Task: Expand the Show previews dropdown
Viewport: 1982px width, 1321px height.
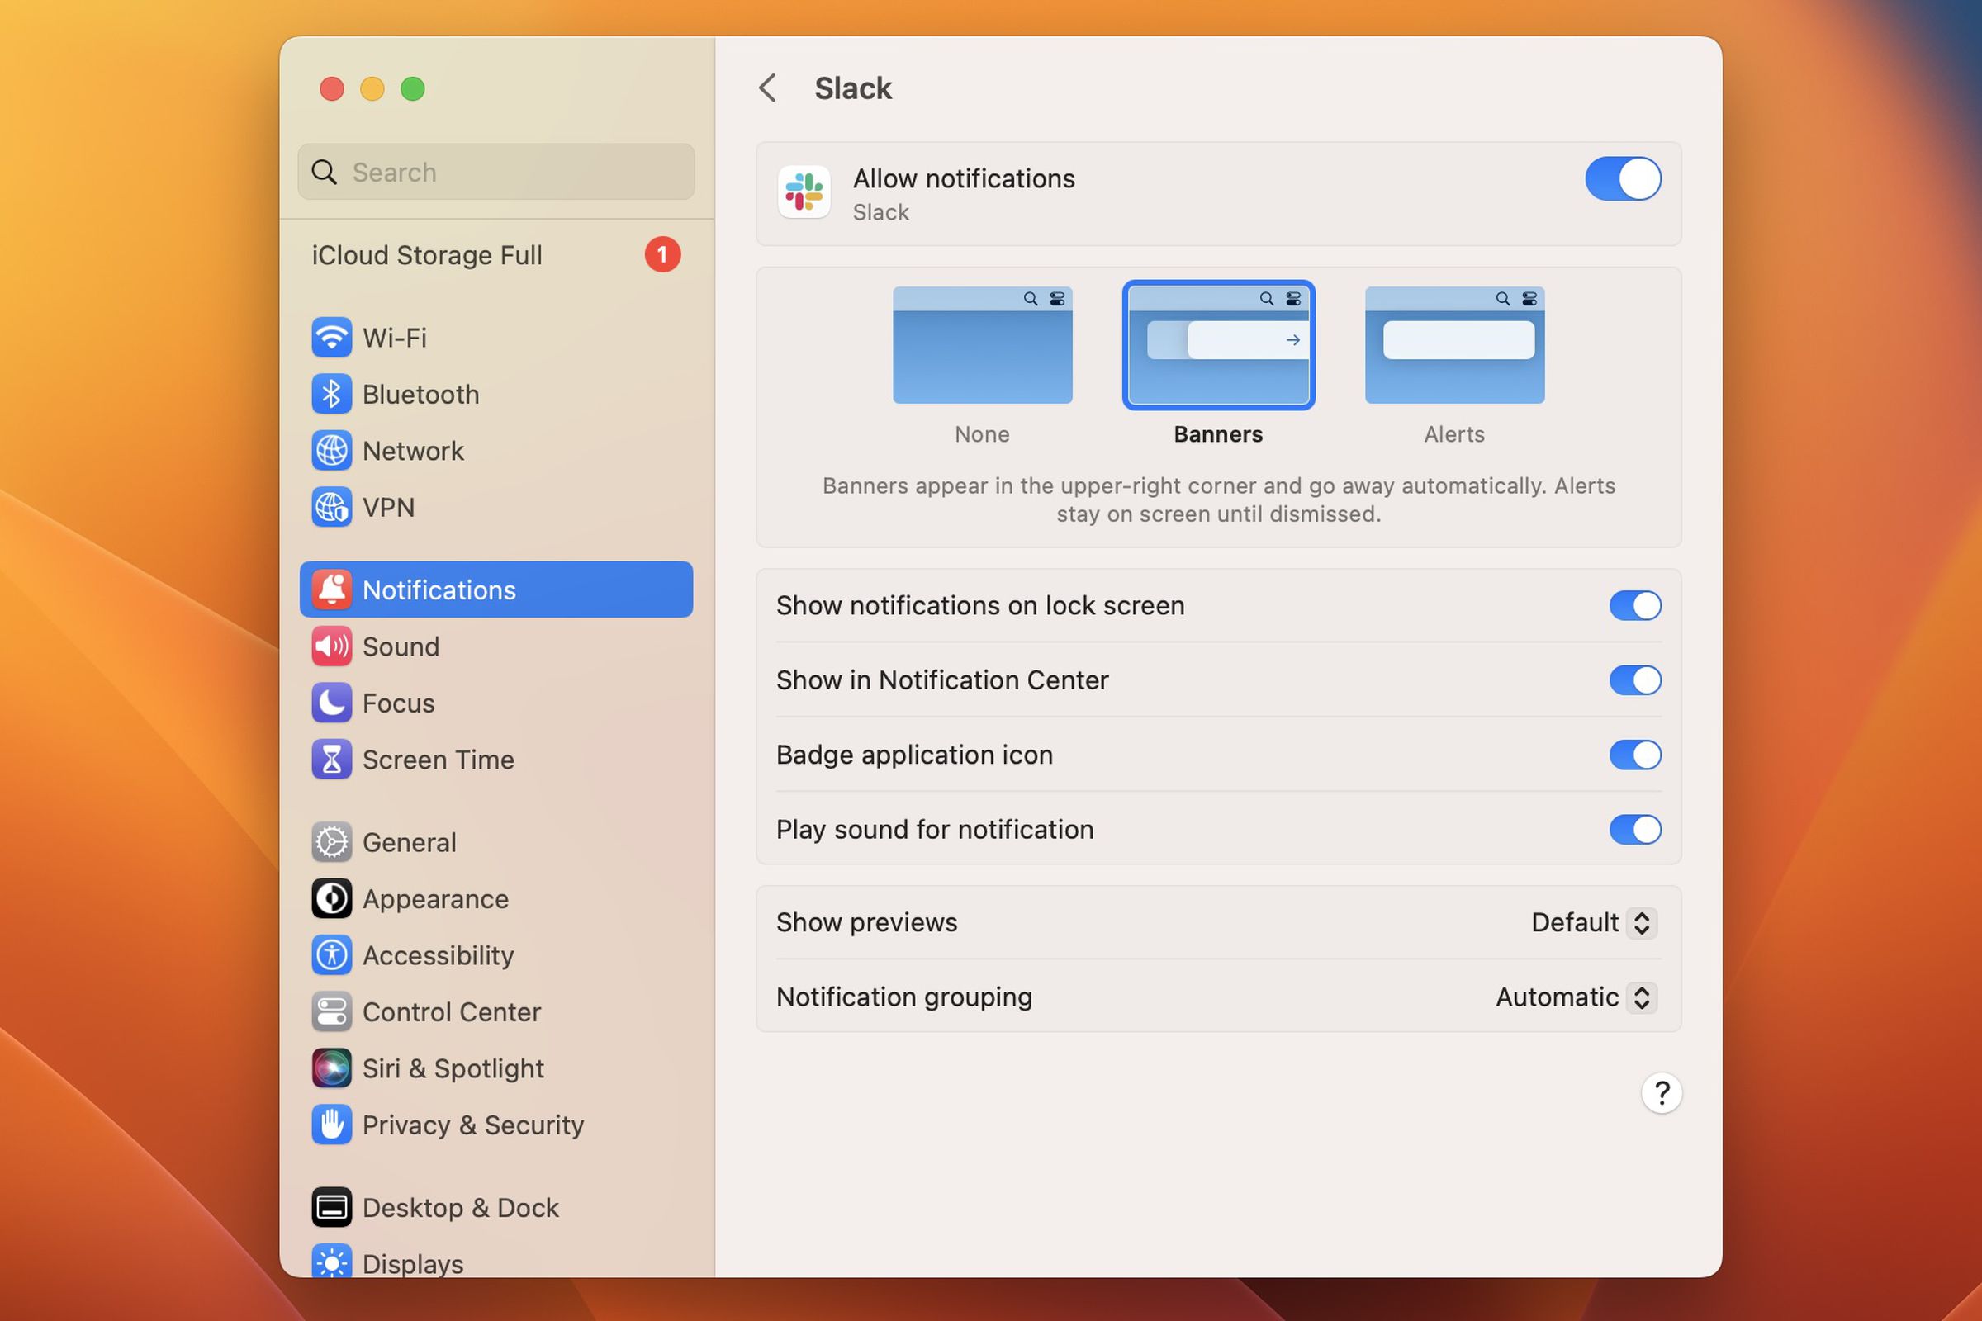Action: point(1590,921)
